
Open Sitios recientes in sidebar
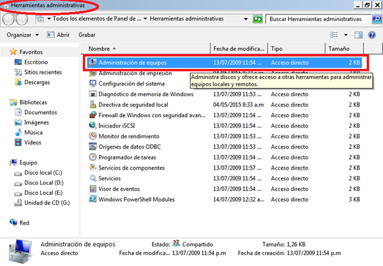(x=38, y=72)
